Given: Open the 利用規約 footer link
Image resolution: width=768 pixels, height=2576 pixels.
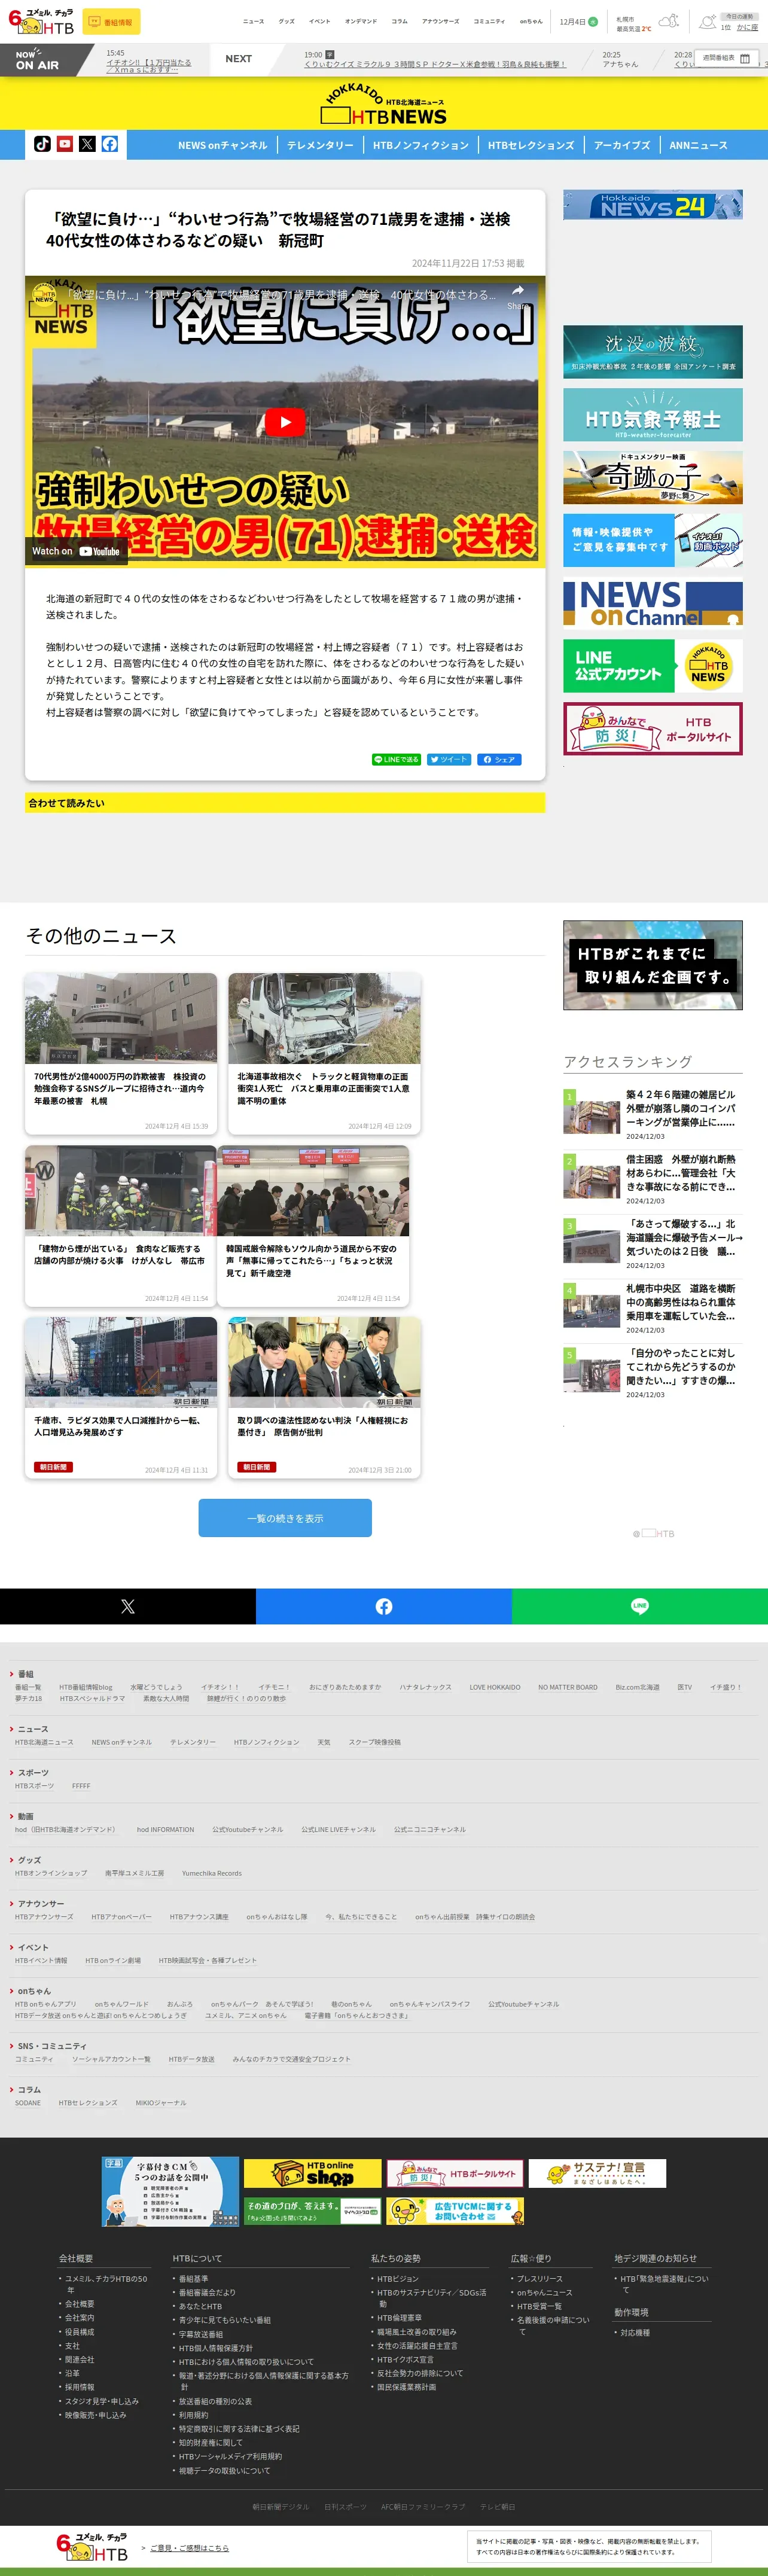Looking at the screenshot, I should pos(194,2414).
